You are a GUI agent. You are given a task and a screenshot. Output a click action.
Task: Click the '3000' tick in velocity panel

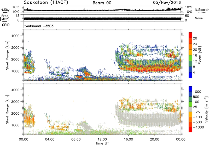15,102
